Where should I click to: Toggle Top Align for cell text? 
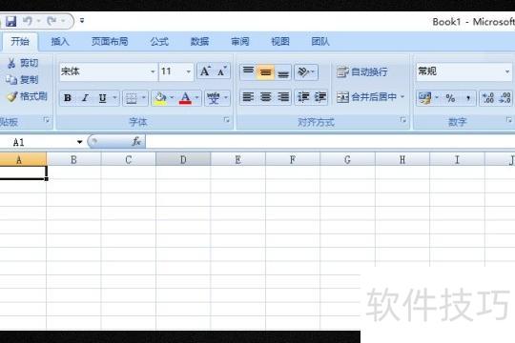[x=248, y=71]
